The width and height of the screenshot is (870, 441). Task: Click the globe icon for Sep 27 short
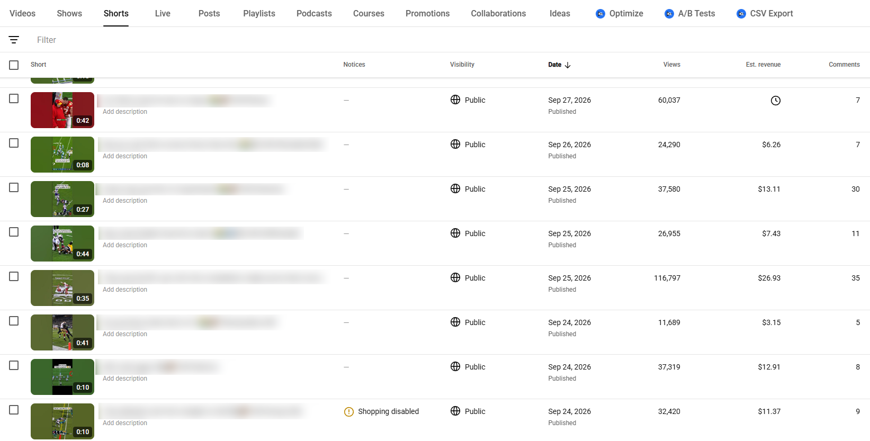click(455, 100)
